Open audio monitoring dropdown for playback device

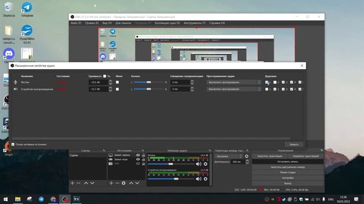tap(234, 89)
